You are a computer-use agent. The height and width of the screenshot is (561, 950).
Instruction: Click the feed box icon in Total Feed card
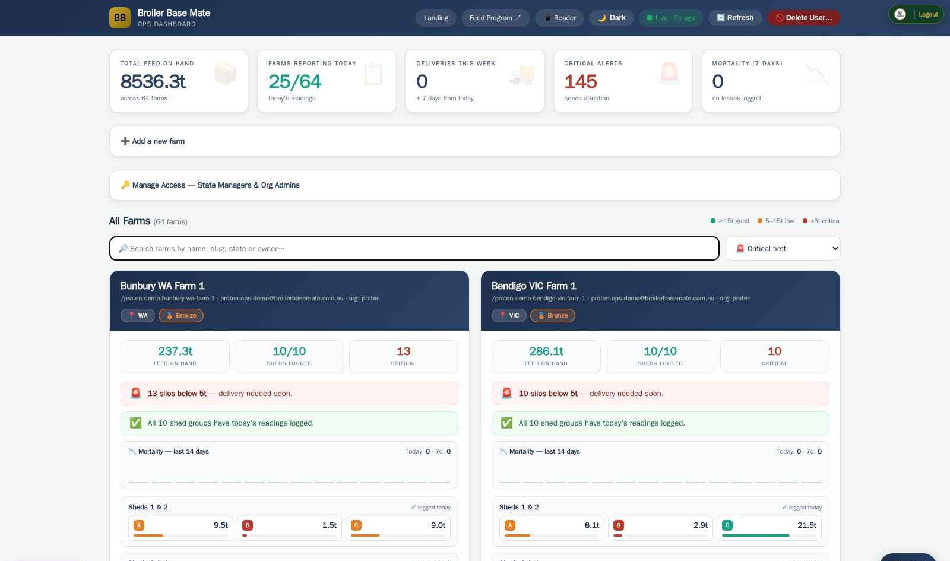pos(225,74)
